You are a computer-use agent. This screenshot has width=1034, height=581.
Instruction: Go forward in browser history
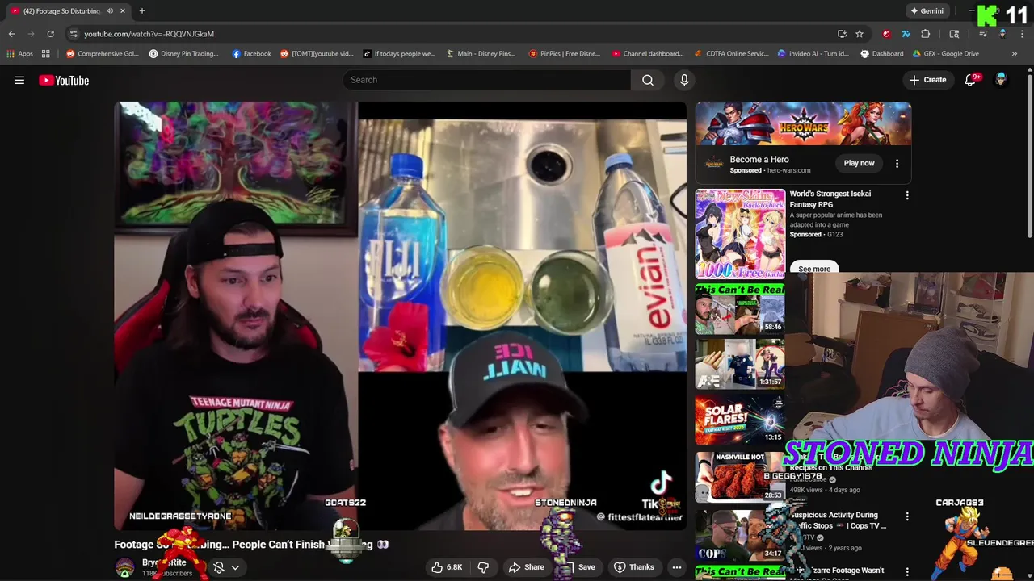(31, 34)
